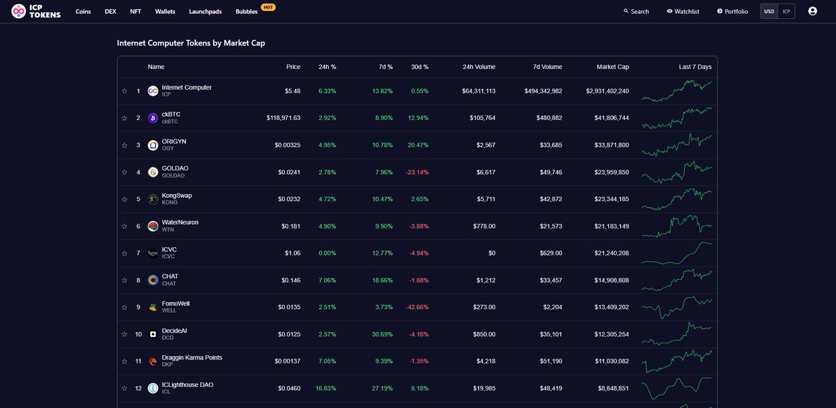Switch currency to USD
This screenshot has height=408, width=836.
(x=769, y=11)
